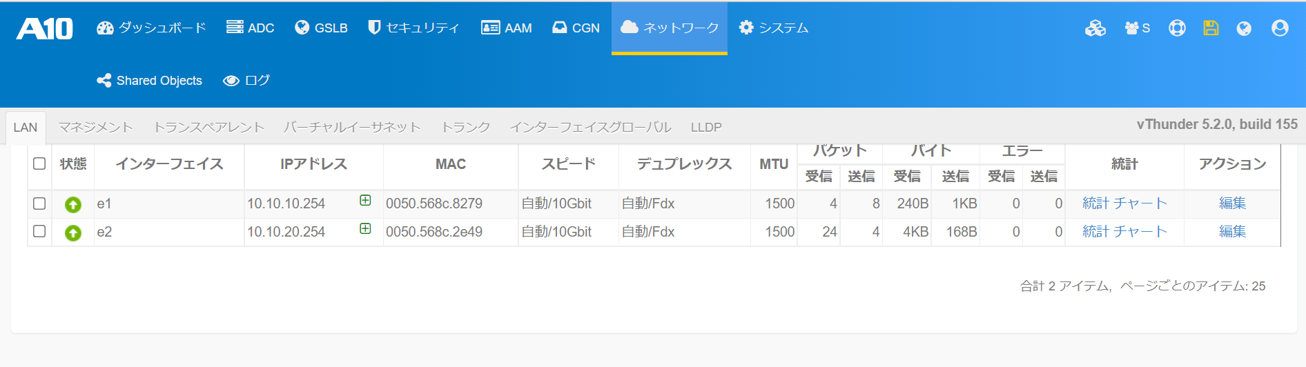
Task: Toggle the select-all header checkbox
Action: 39,163
